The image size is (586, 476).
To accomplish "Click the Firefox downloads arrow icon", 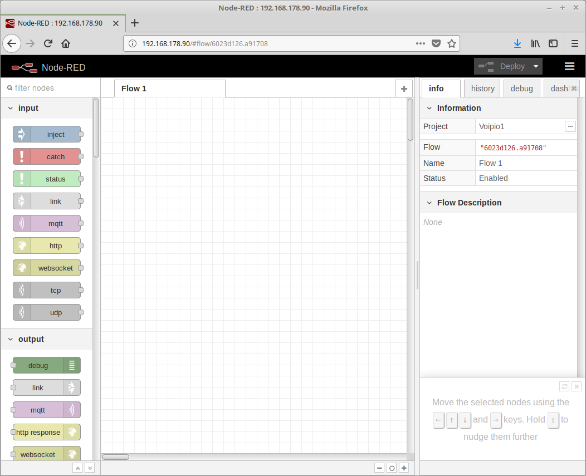I will [517, 43].
